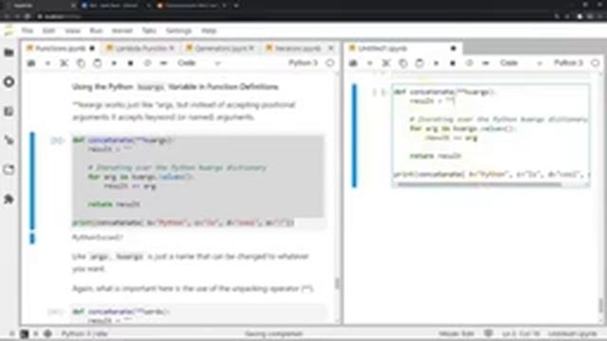Select the Untitled7.ipynb tab
Screen dimensions: 607x341
402,48
